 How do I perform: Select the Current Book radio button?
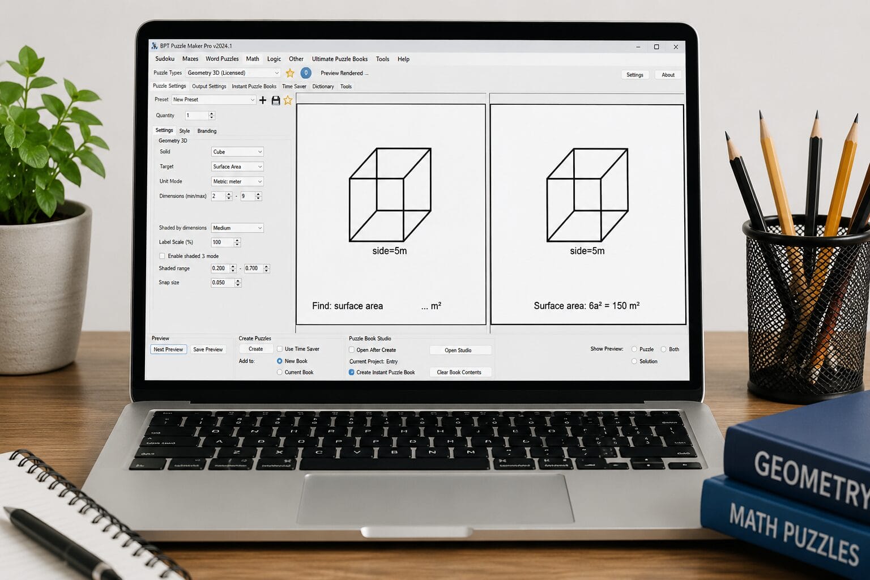[280, 372]
